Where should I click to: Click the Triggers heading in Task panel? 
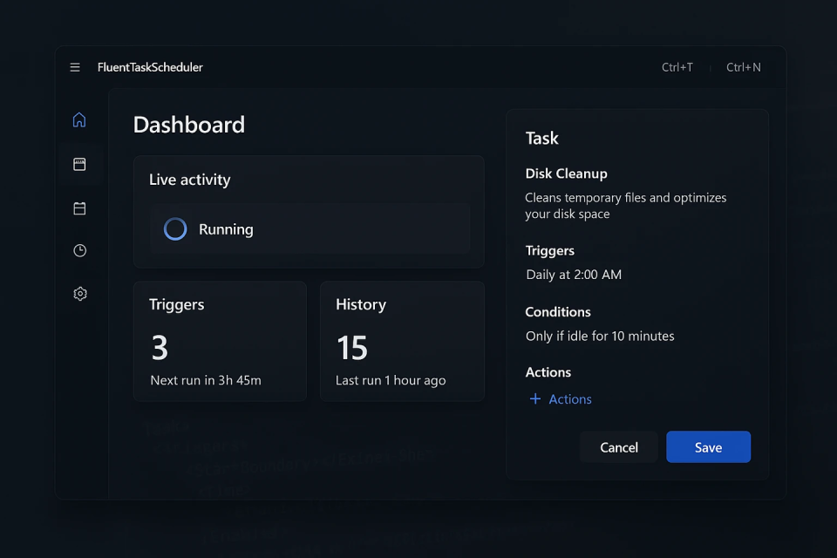[x=550, y=251]
